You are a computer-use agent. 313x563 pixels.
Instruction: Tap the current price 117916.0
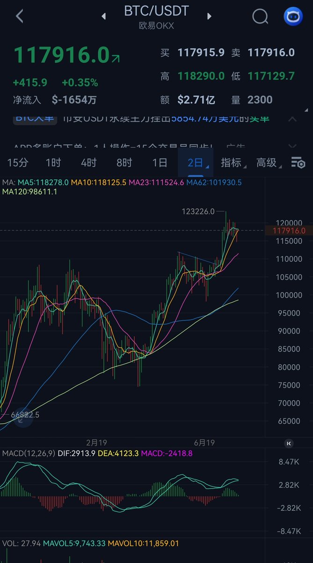[x=61, y=55]
